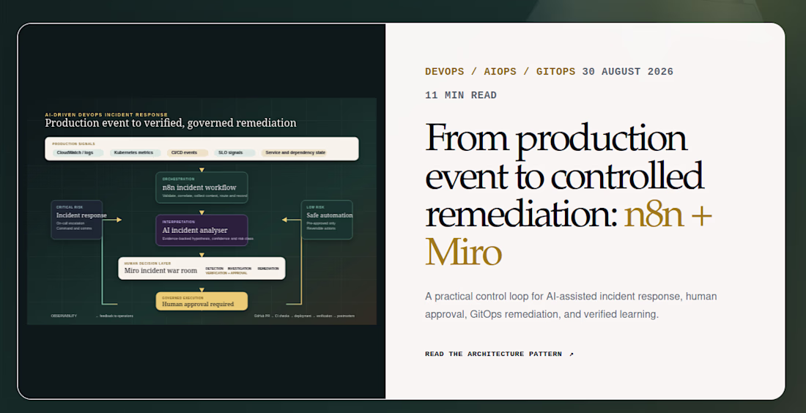806x413 pixels.
Task: Click the 'Safe automation' low risk box
Action: point(327,220)
